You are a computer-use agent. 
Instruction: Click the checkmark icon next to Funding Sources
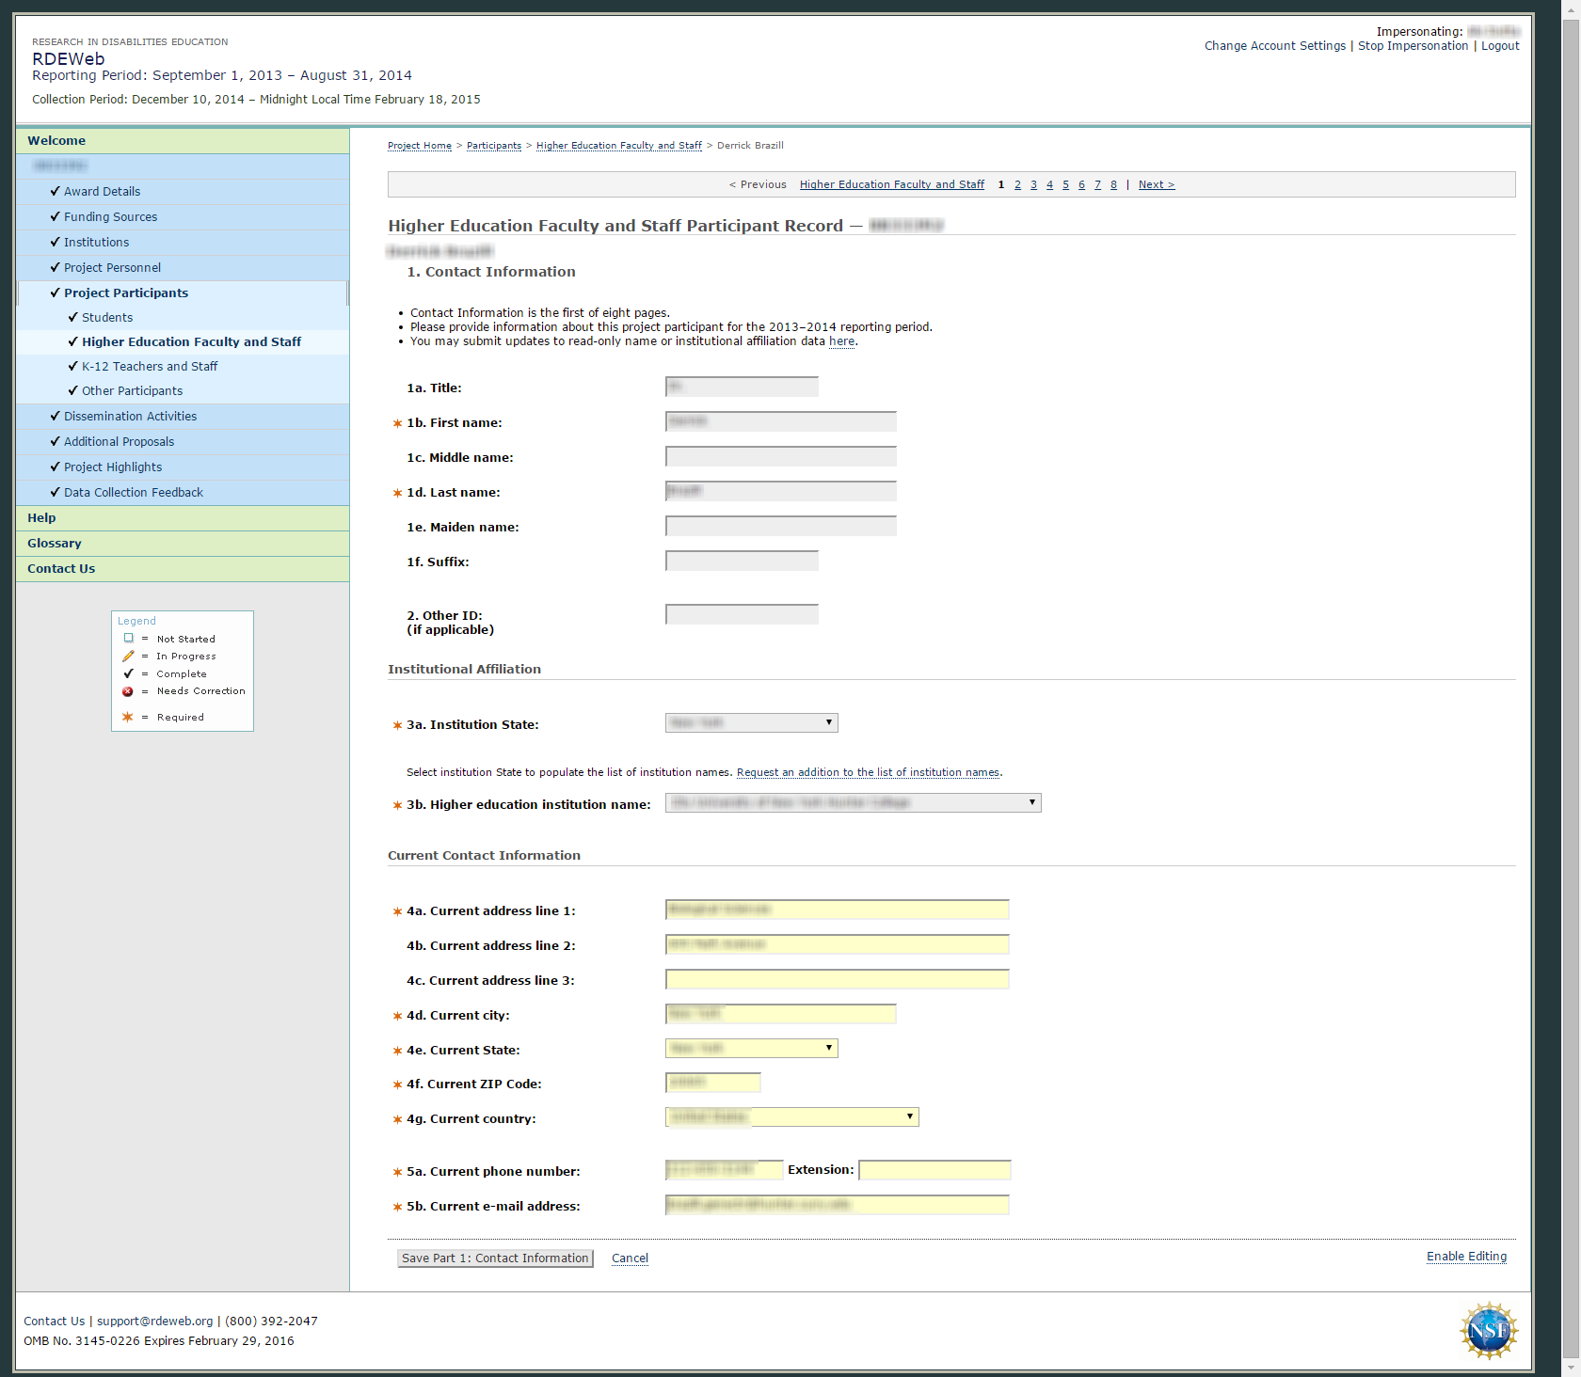point(55,216)
